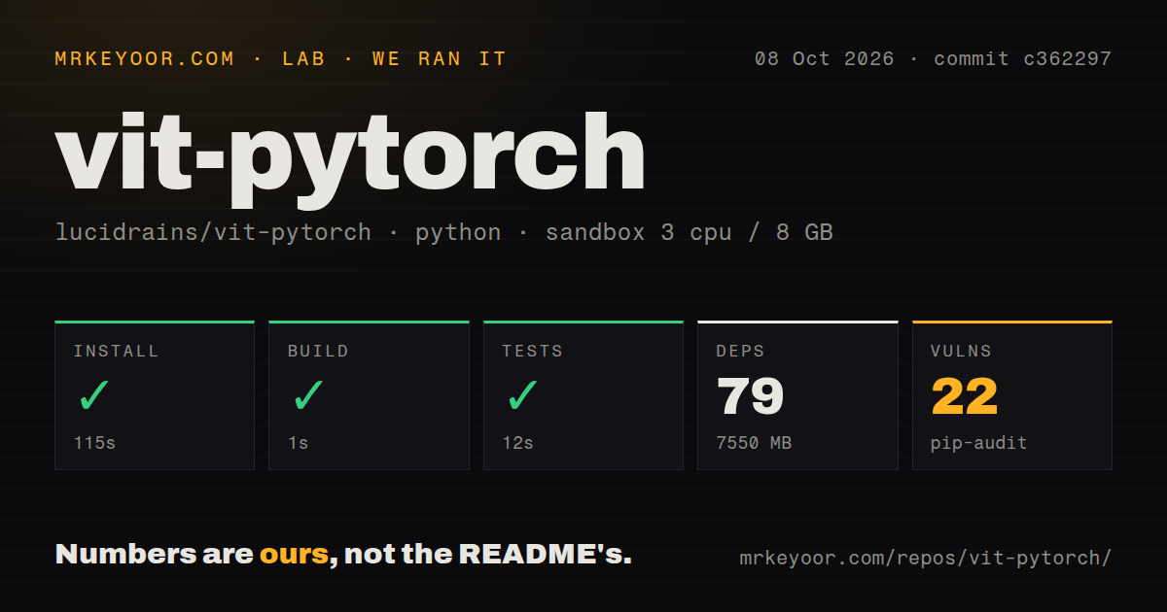Click the VULNS card label

pos(962,351)
